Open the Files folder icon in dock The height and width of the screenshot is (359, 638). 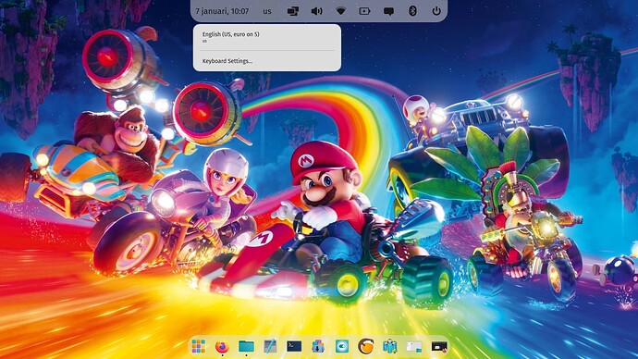pyautogui.click(x=246, y=346)
